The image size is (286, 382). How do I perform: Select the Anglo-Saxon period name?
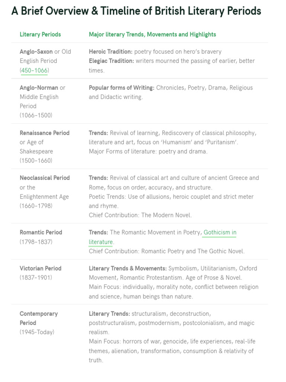coord(36,51)
